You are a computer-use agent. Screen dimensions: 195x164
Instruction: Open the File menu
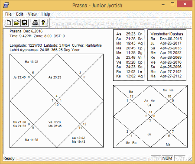pos(8,14)
